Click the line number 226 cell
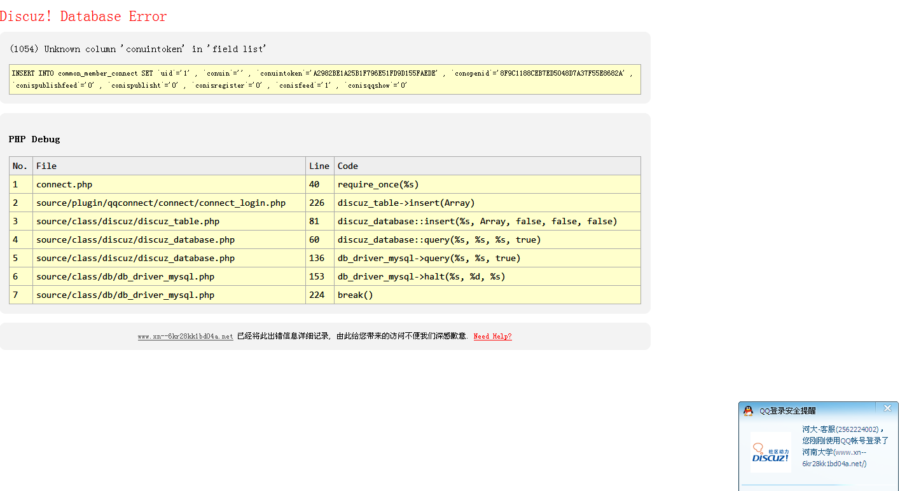Viewport: 900px width, 491px height. point(320,203)
